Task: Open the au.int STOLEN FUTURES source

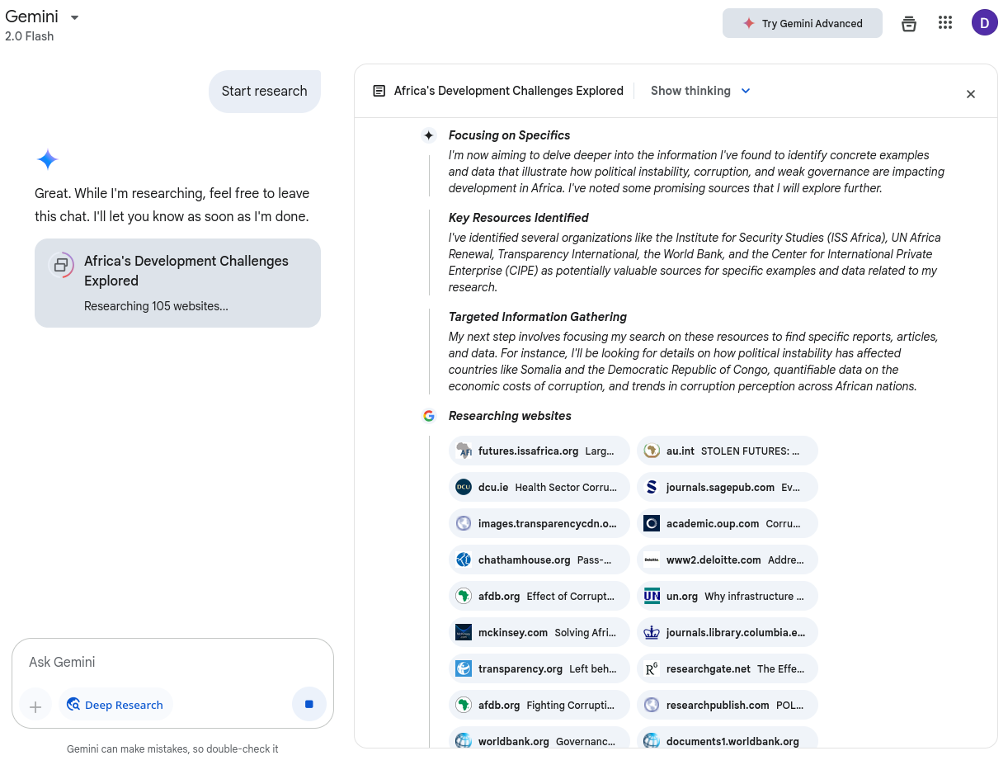Action: pos(728,451)
